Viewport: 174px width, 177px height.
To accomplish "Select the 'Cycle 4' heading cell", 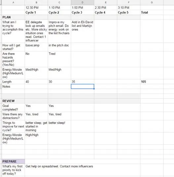I will pyautogui.click(x=106, y=12).
